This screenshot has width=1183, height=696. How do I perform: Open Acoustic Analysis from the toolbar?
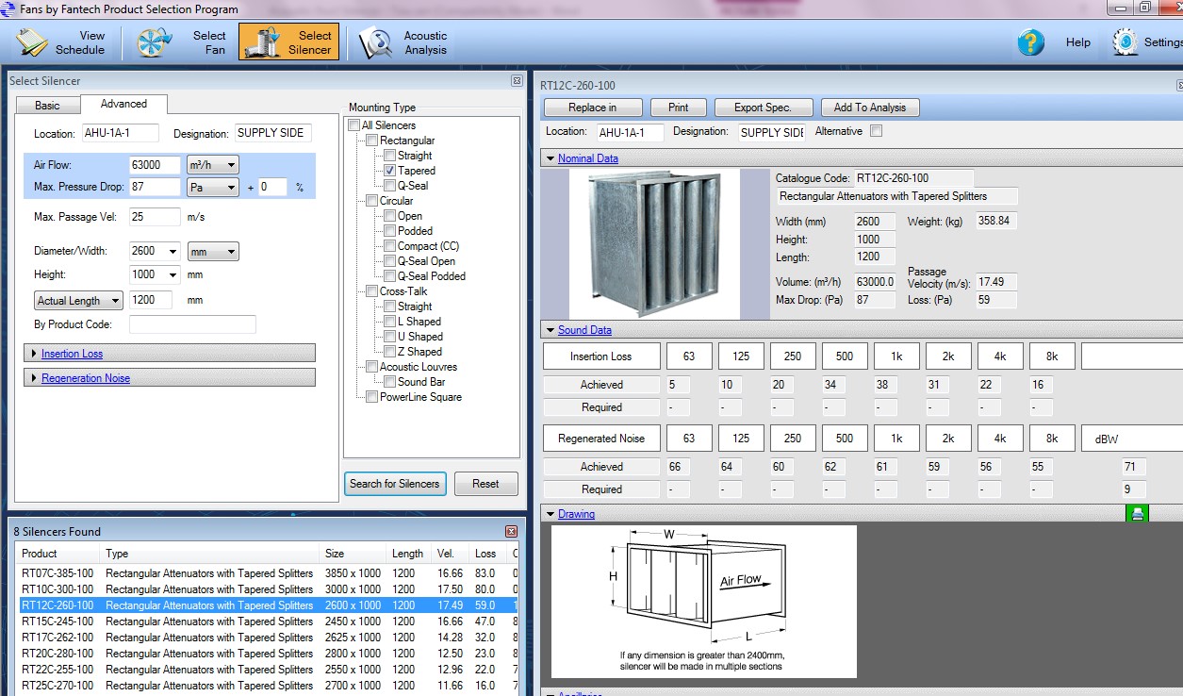(375, 42)
